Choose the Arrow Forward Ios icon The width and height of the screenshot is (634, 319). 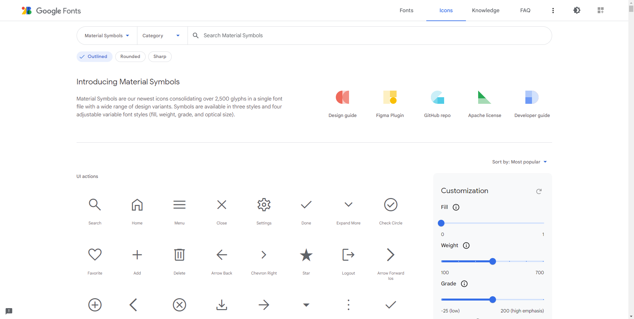point(391,255)
